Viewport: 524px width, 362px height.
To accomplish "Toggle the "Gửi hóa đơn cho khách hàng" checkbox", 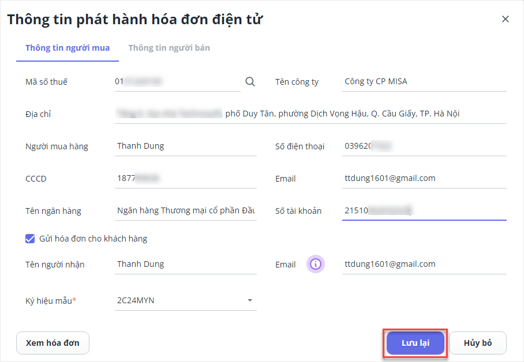I will click(x=30, y=239).
